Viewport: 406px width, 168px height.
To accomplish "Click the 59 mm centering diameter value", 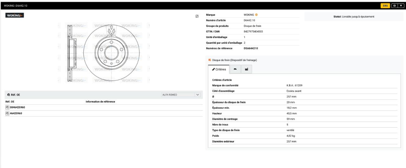I will pos(291,119).
